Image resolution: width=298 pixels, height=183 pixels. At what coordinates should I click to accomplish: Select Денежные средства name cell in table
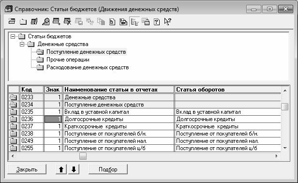pyautogui.click(x=119, y=97)
